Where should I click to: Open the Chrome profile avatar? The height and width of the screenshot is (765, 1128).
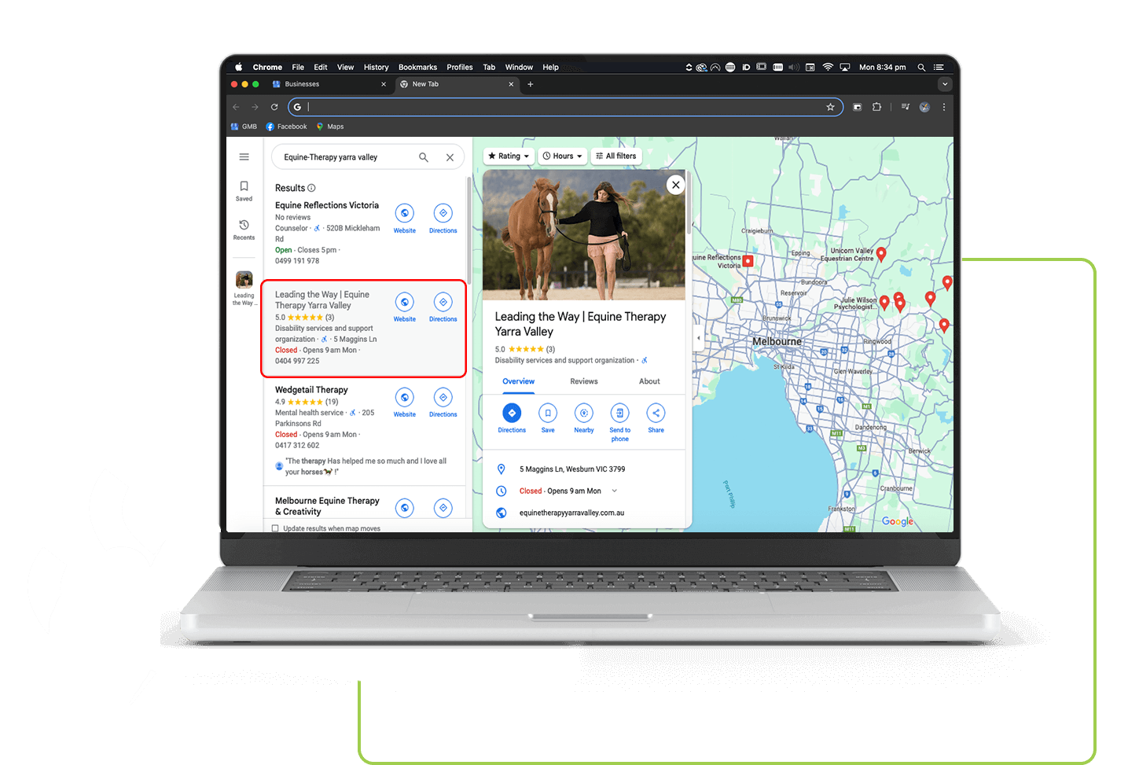click(924, 107)
